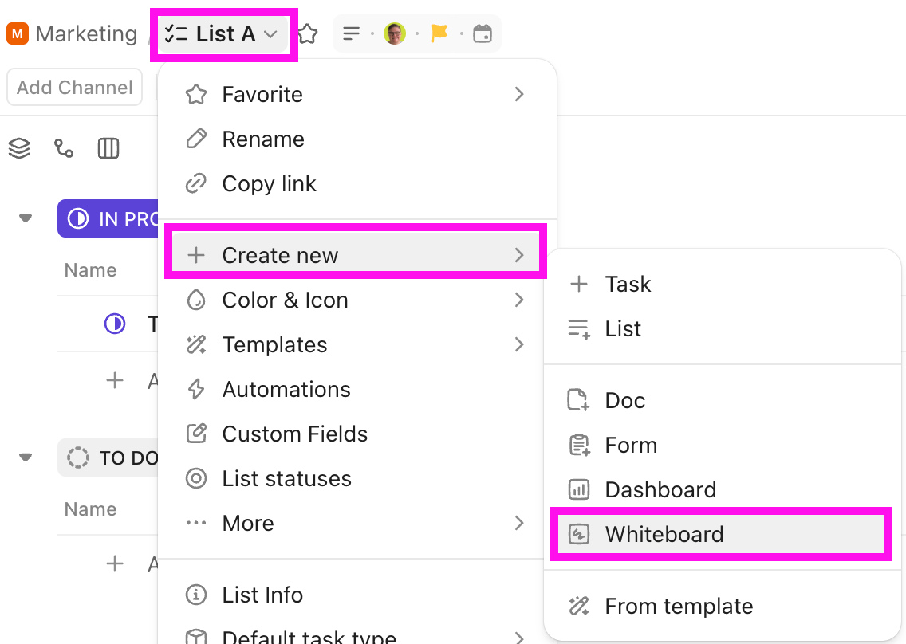Open the Color & Icon option
The image size is (906, 644).
click(285, 300)
